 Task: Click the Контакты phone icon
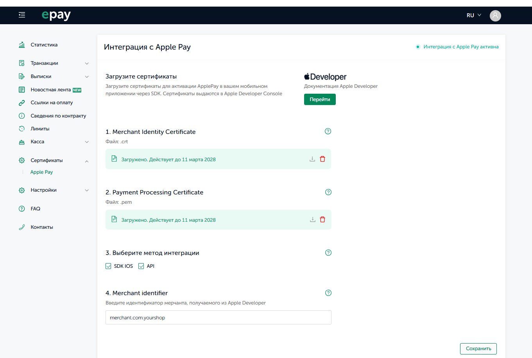click(22, 227)
